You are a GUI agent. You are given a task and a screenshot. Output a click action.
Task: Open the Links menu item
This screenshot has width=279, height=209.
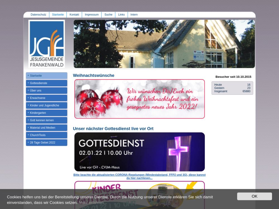pyautogui.click(x=121, y=15)
